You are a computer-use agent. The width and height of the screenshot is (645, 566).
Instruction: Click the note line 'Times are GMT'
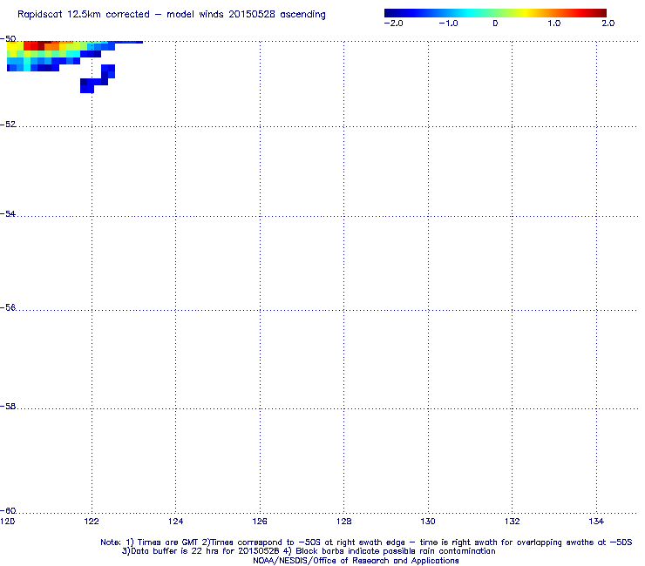(168, 542)
